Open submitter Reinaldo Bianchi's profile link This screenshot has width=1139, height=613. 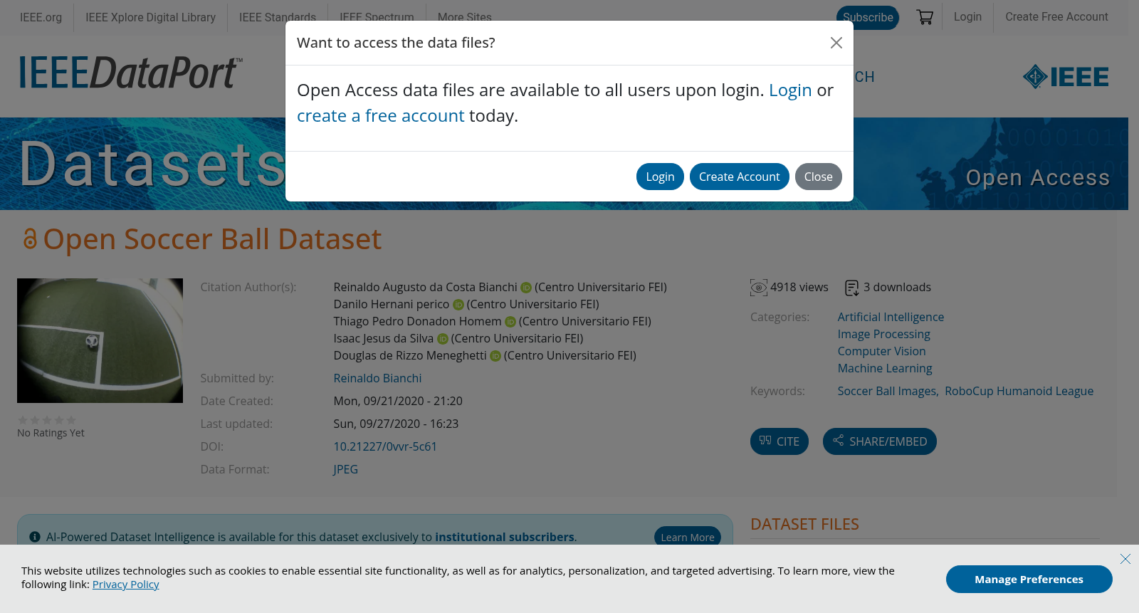tap(377, 379)
